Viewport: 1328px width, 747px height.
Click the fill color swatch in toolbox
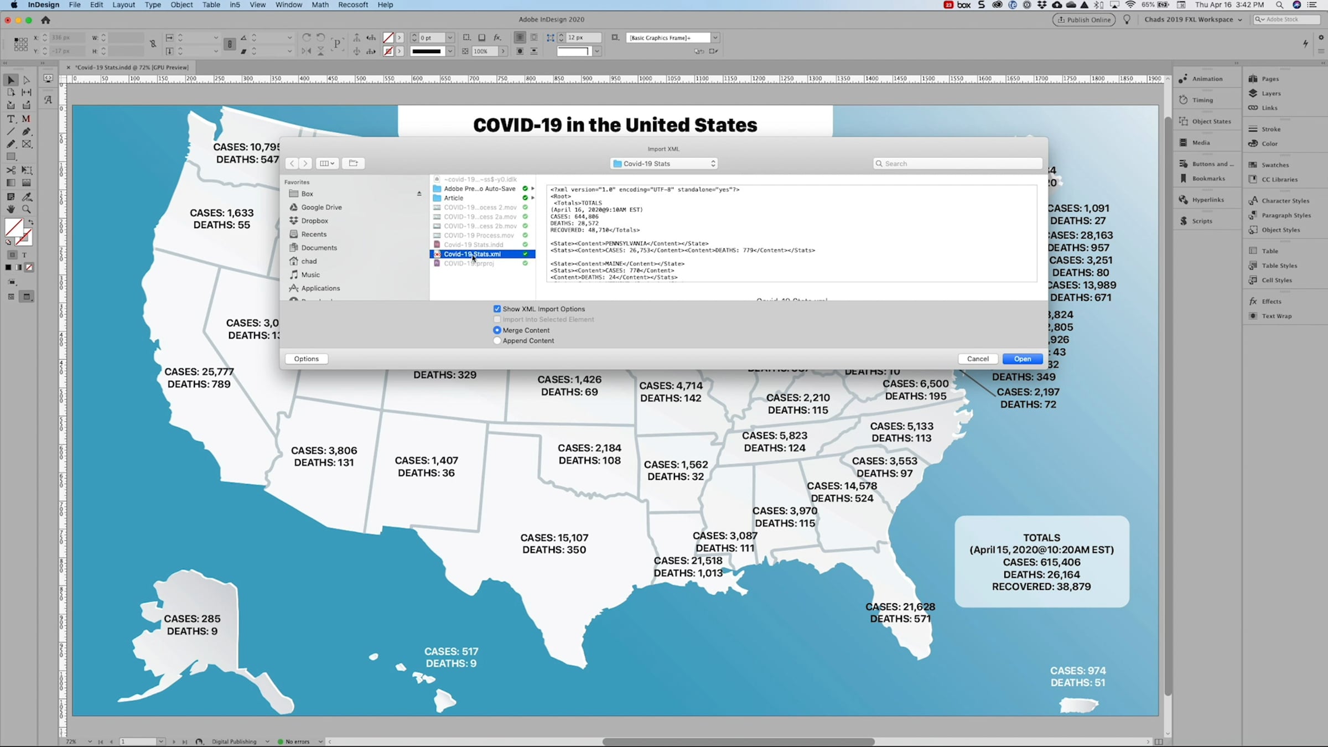tap(14, 227)
